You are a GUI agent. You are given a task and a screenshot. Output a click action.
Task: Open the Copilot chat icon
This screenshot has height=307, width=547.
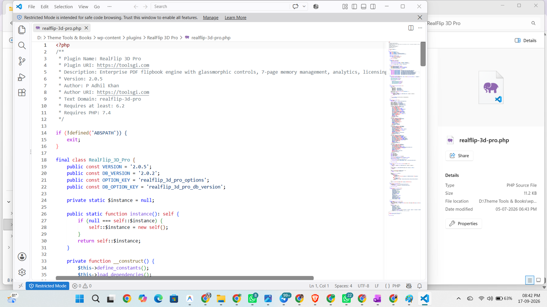pos(296,6)
